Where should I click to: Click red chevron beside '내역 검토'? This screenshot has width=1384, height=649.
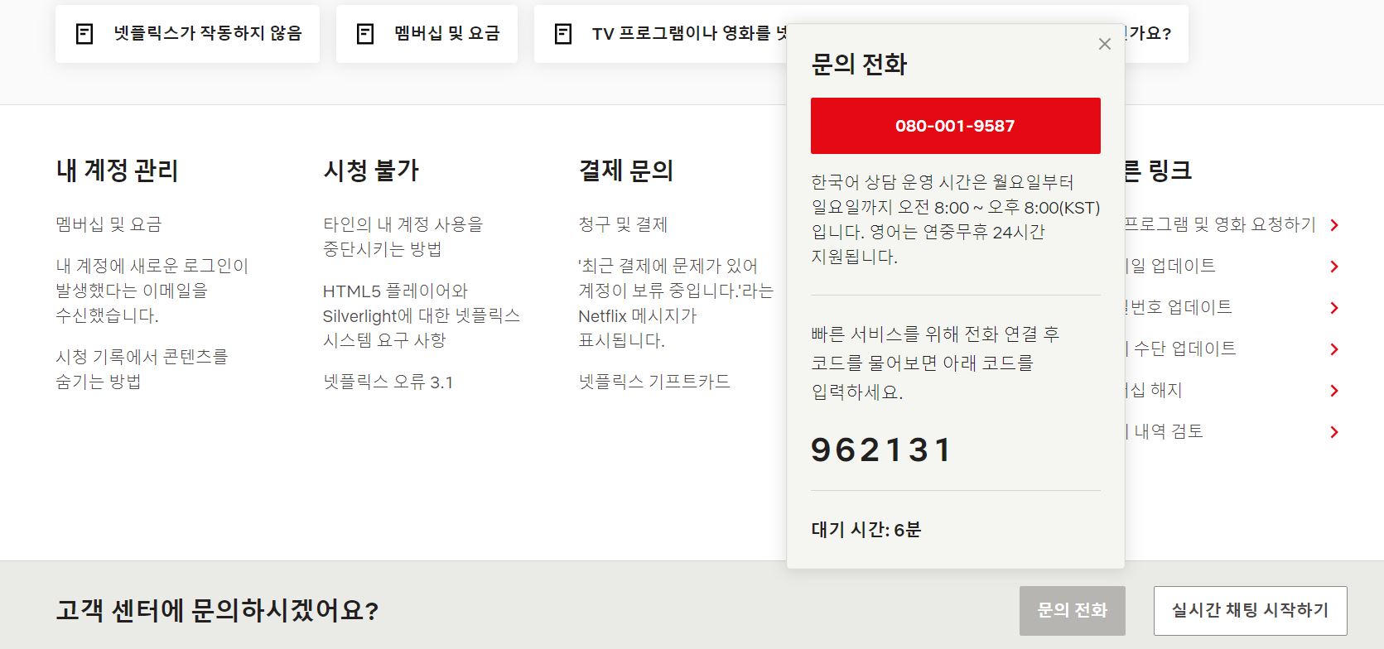tap(1333, 432)
